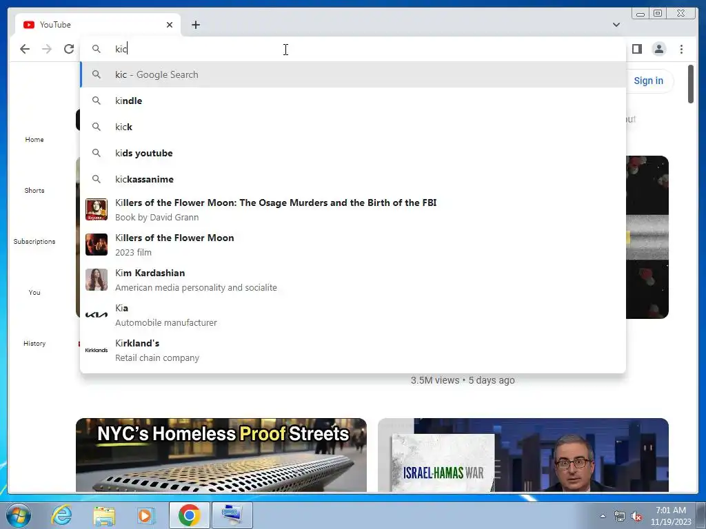Click the David Grann book cover thumbnail
Viewport: 706px width, 529px height.
(97, 209)
